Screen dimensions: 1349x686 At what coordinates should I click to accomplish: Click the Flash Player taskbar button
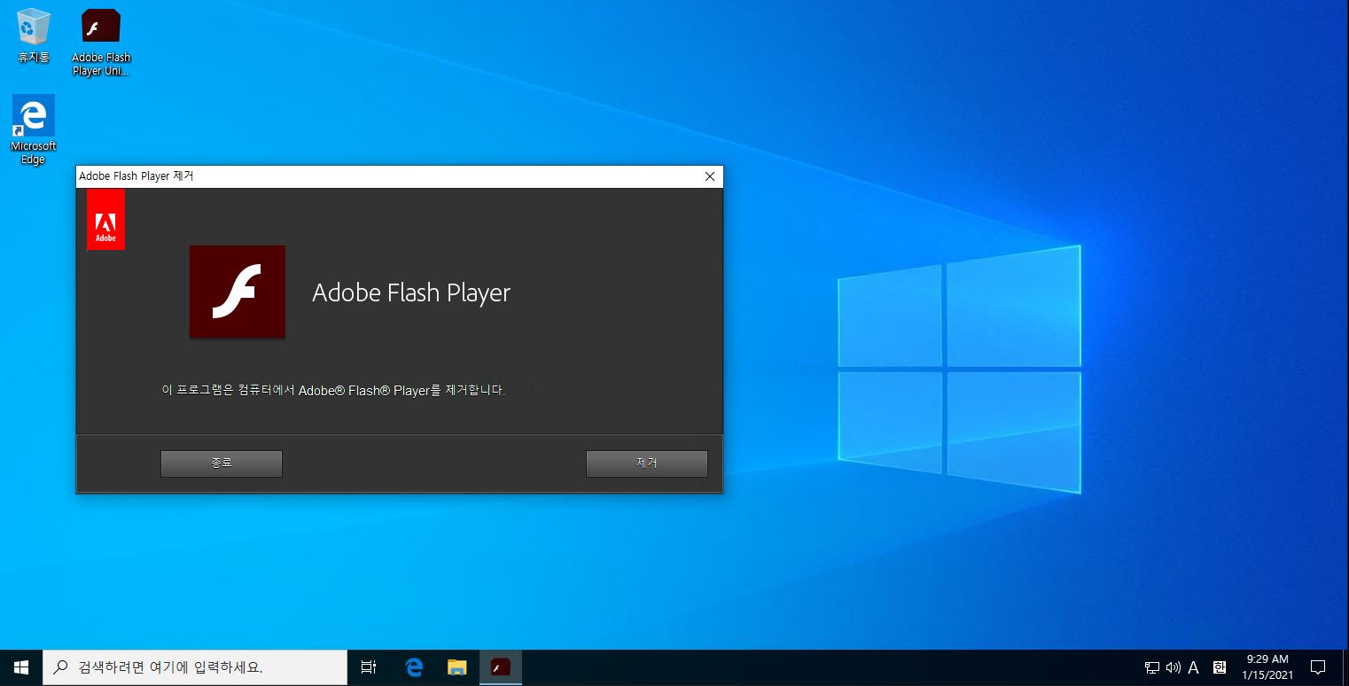click(501, 667)
